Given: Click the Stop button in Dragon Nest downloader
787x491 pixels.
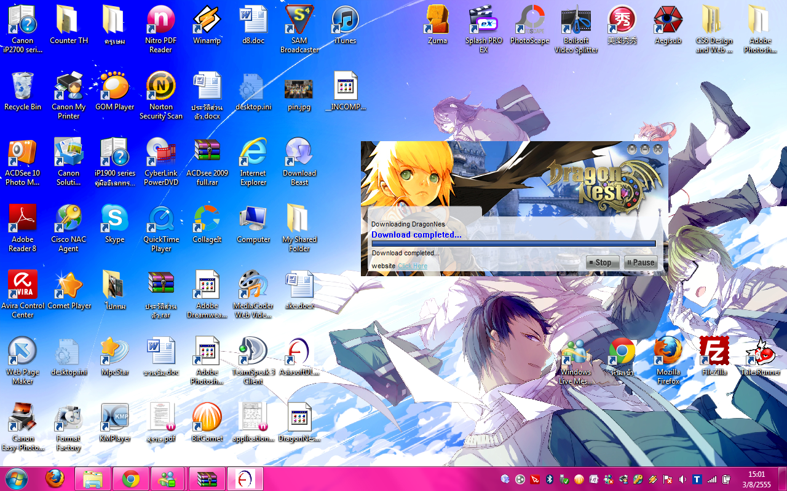Looking at the screenshot, I should click(x=603, y=262).
